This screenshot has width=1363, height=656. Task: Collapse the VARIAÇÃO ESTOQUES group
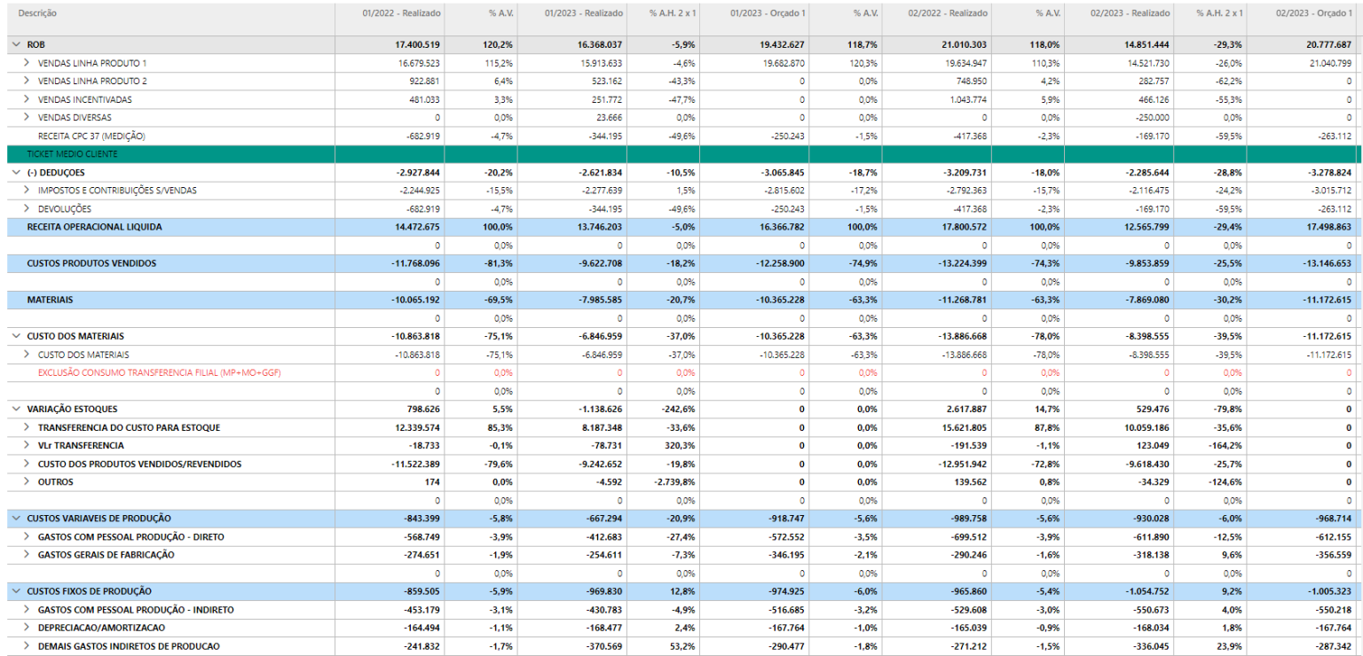coord(16,409)
